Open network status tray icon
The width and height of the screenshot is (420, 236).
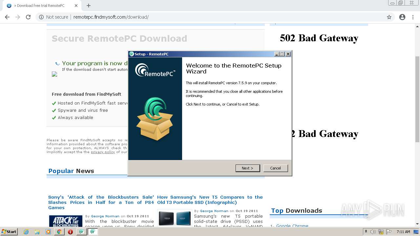[381, 232]
